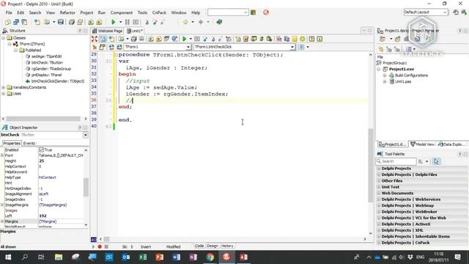This screenshot has height=264, width=469.
Task: Click the green Run button in main toolbar
Action: tap(113, 22)
